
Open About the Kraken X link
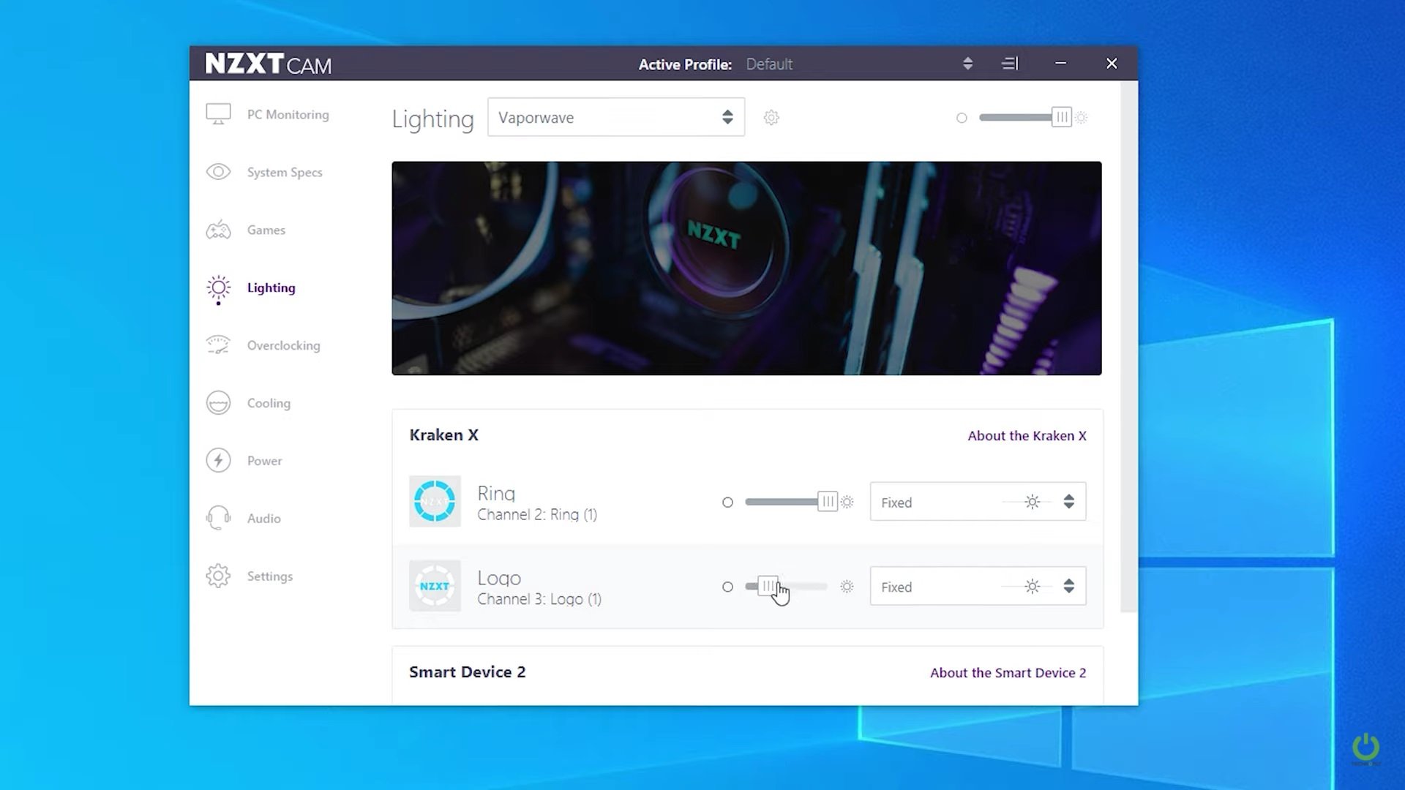click(x=1027, y=436)
